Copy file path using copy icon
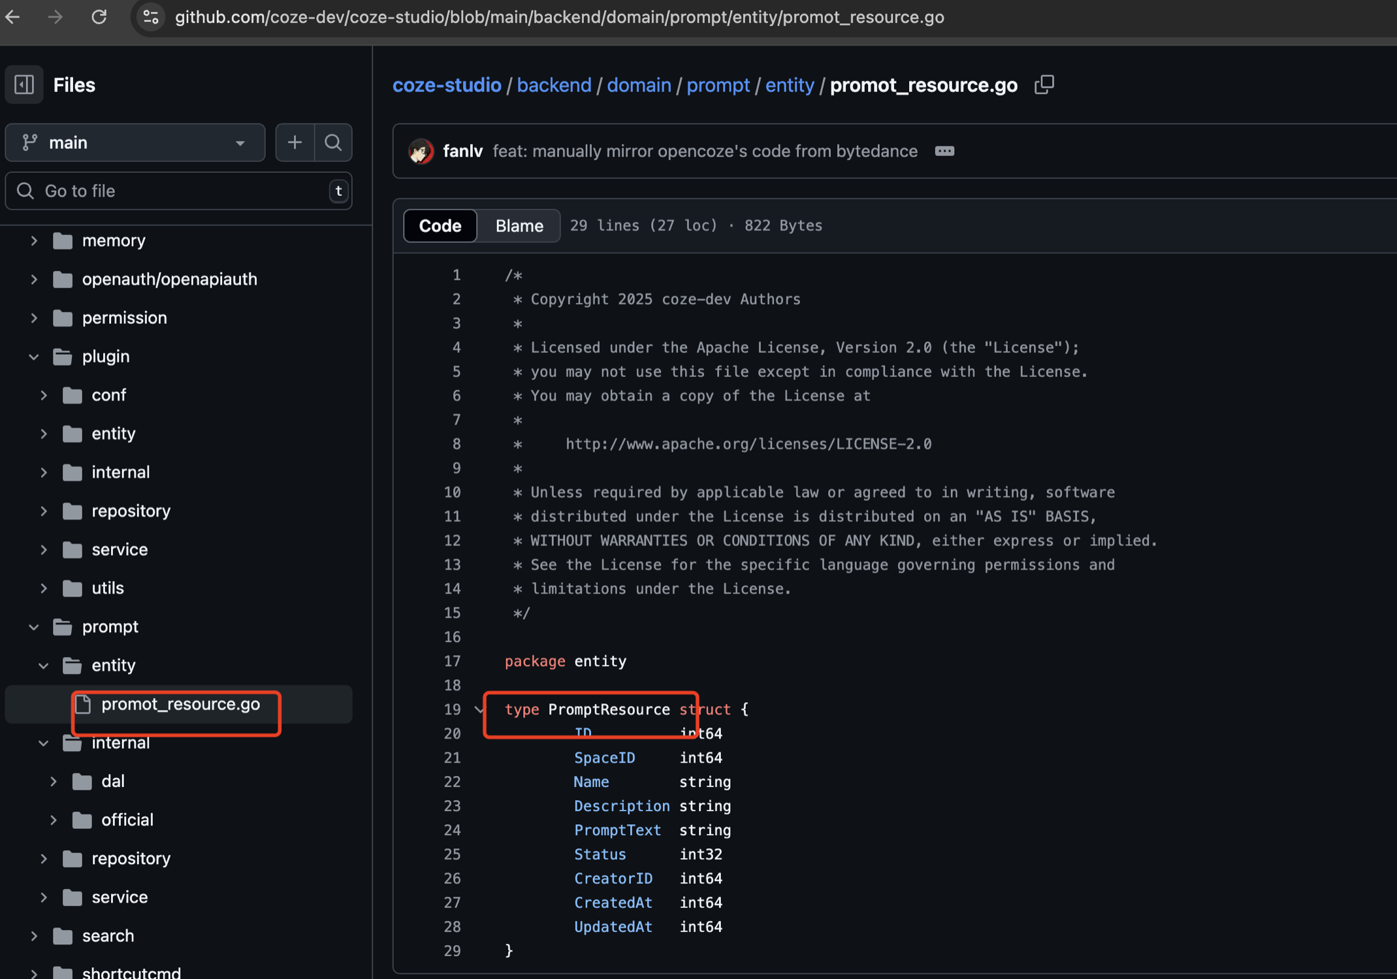This screenshot has width=1397, height=979. pos(1044,85)
